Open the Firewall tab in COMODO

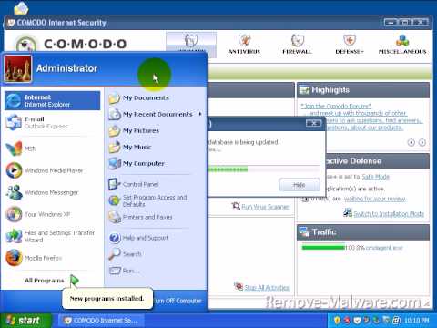(x=297, y=45)
